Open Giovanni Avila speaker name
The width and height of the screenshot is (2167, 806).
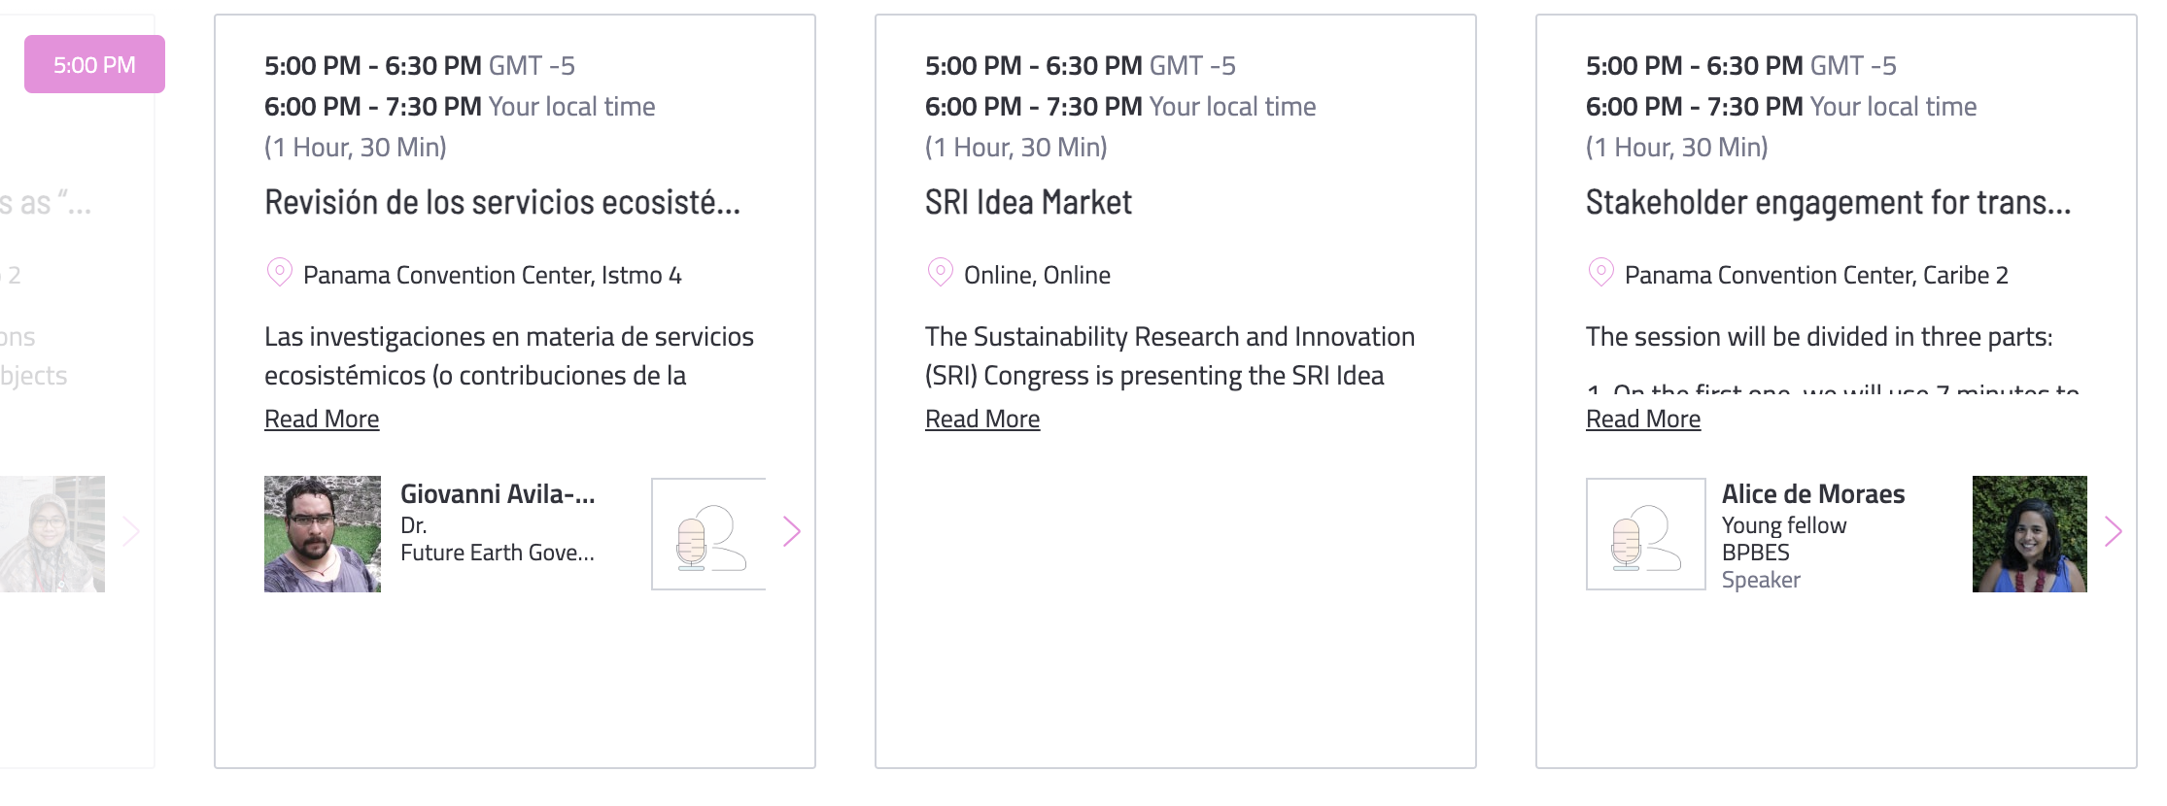(x=498, y=494)
